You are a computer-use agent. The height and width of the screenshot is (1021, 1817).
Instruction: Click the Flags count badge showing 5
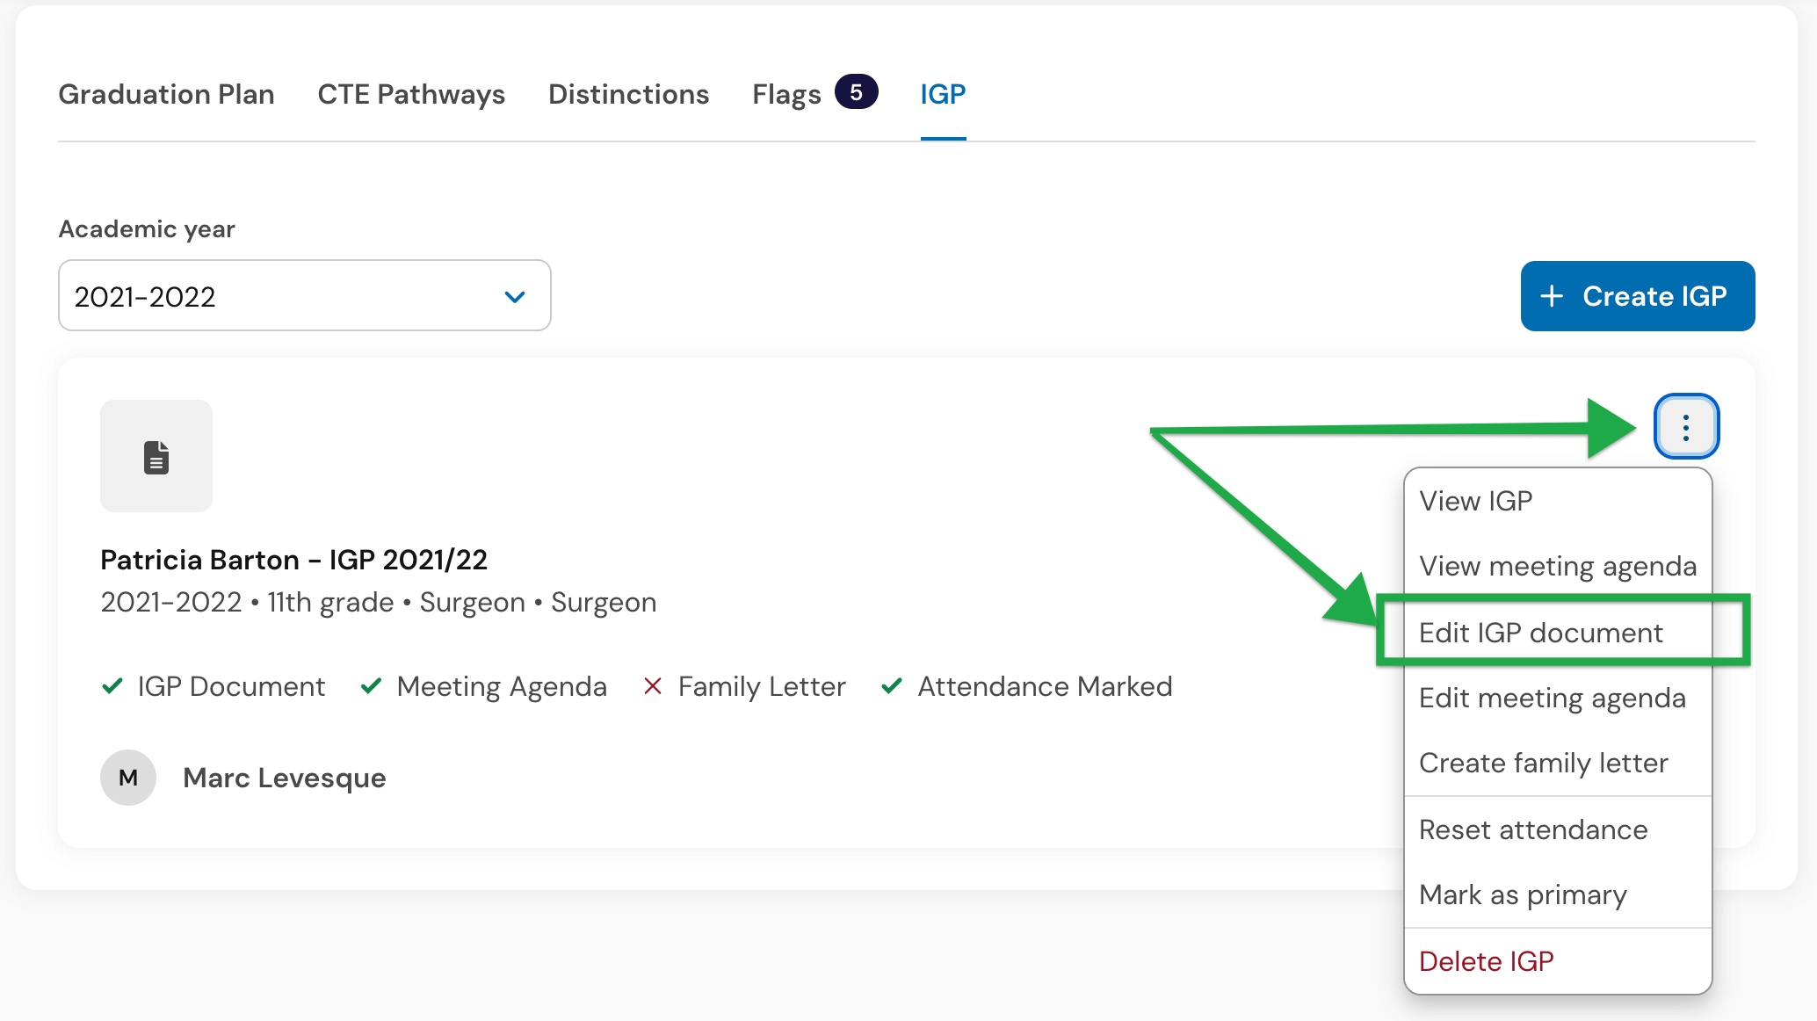(x=856, y=92)
